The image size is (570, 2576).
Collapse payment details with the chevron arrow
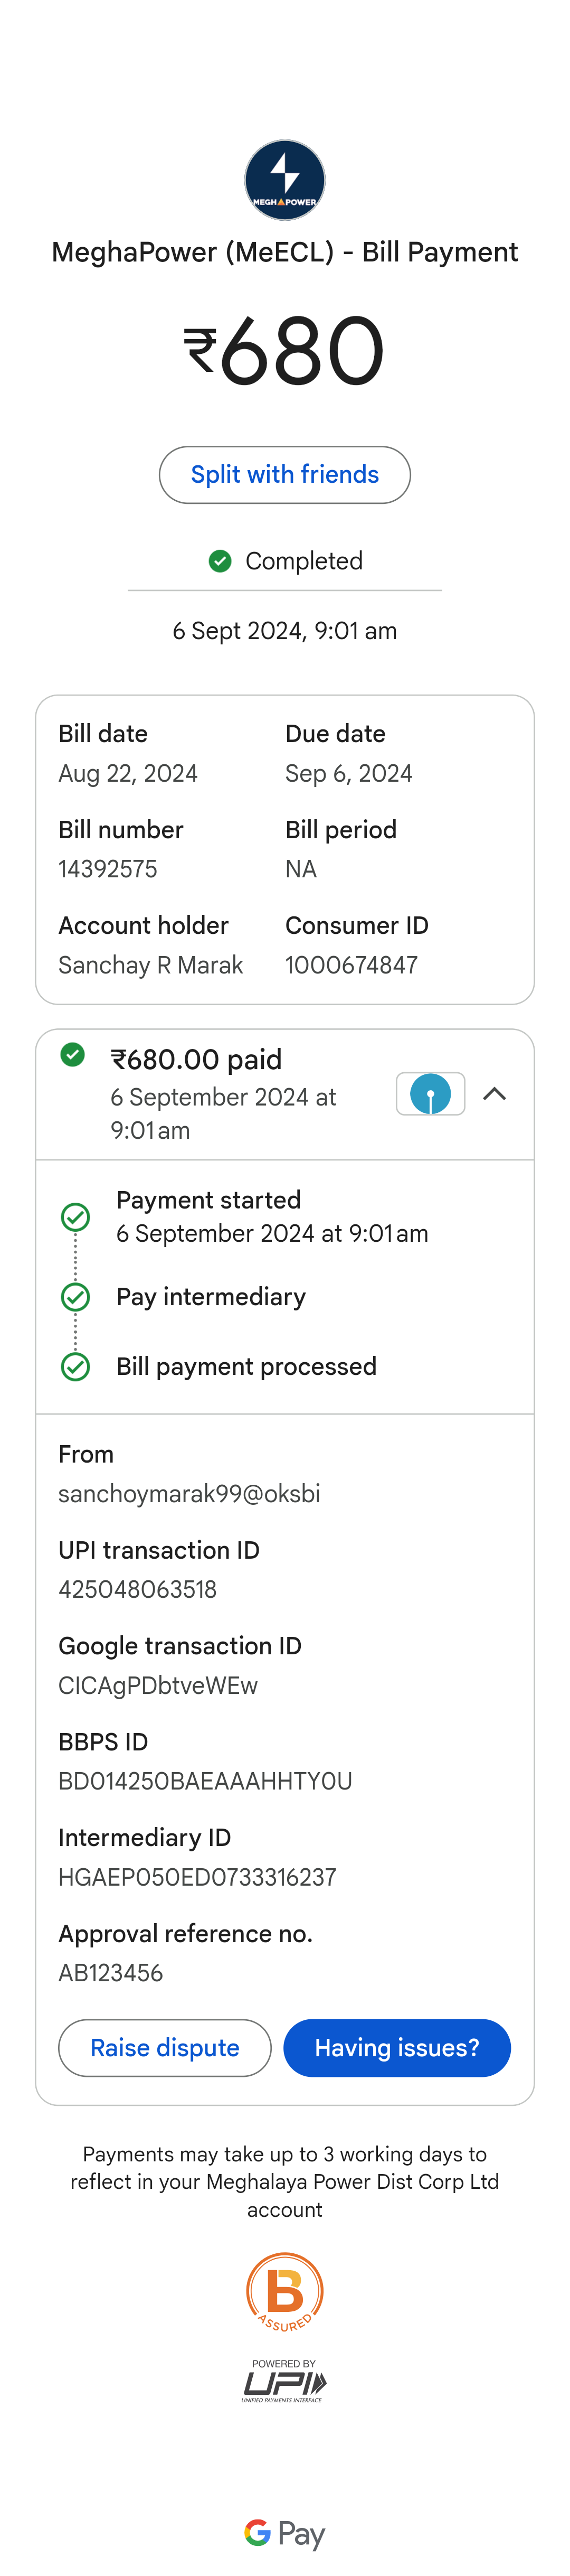(x=494, y=1094)
